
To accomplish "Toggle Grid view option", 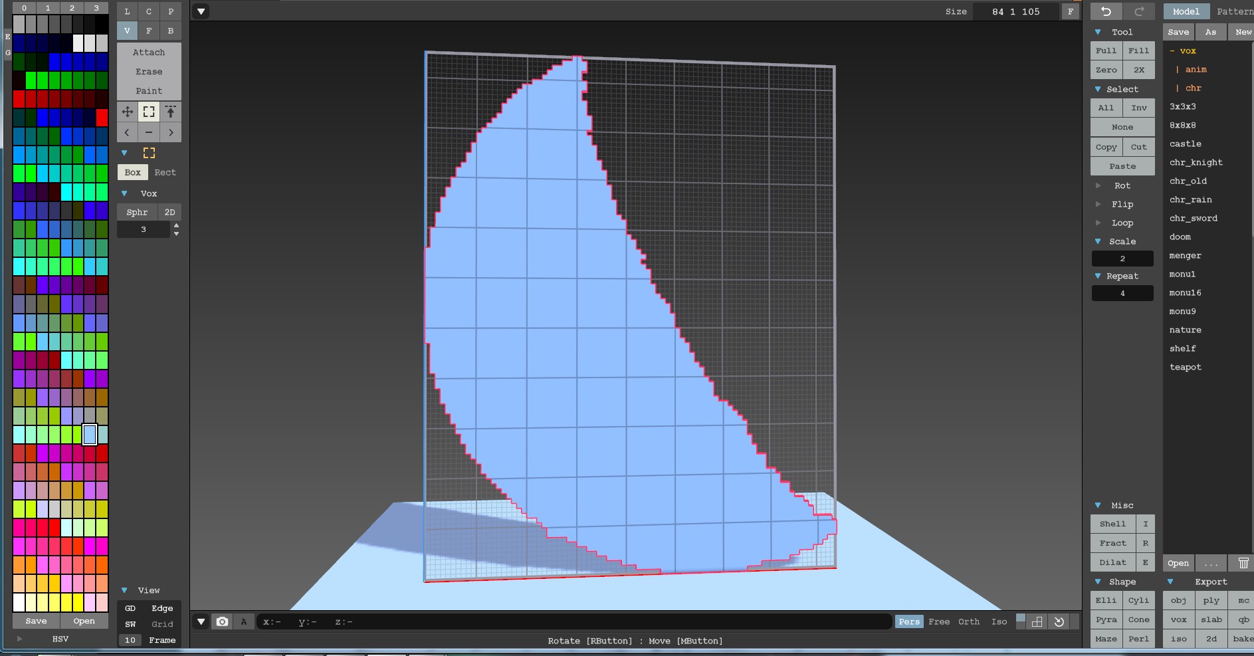I will tap(162, 624).
